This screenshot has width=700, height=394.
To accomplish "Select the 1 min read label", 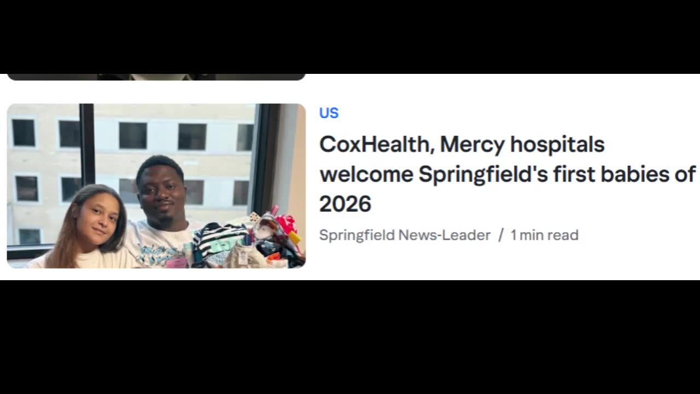I will (x=544, y=235).
